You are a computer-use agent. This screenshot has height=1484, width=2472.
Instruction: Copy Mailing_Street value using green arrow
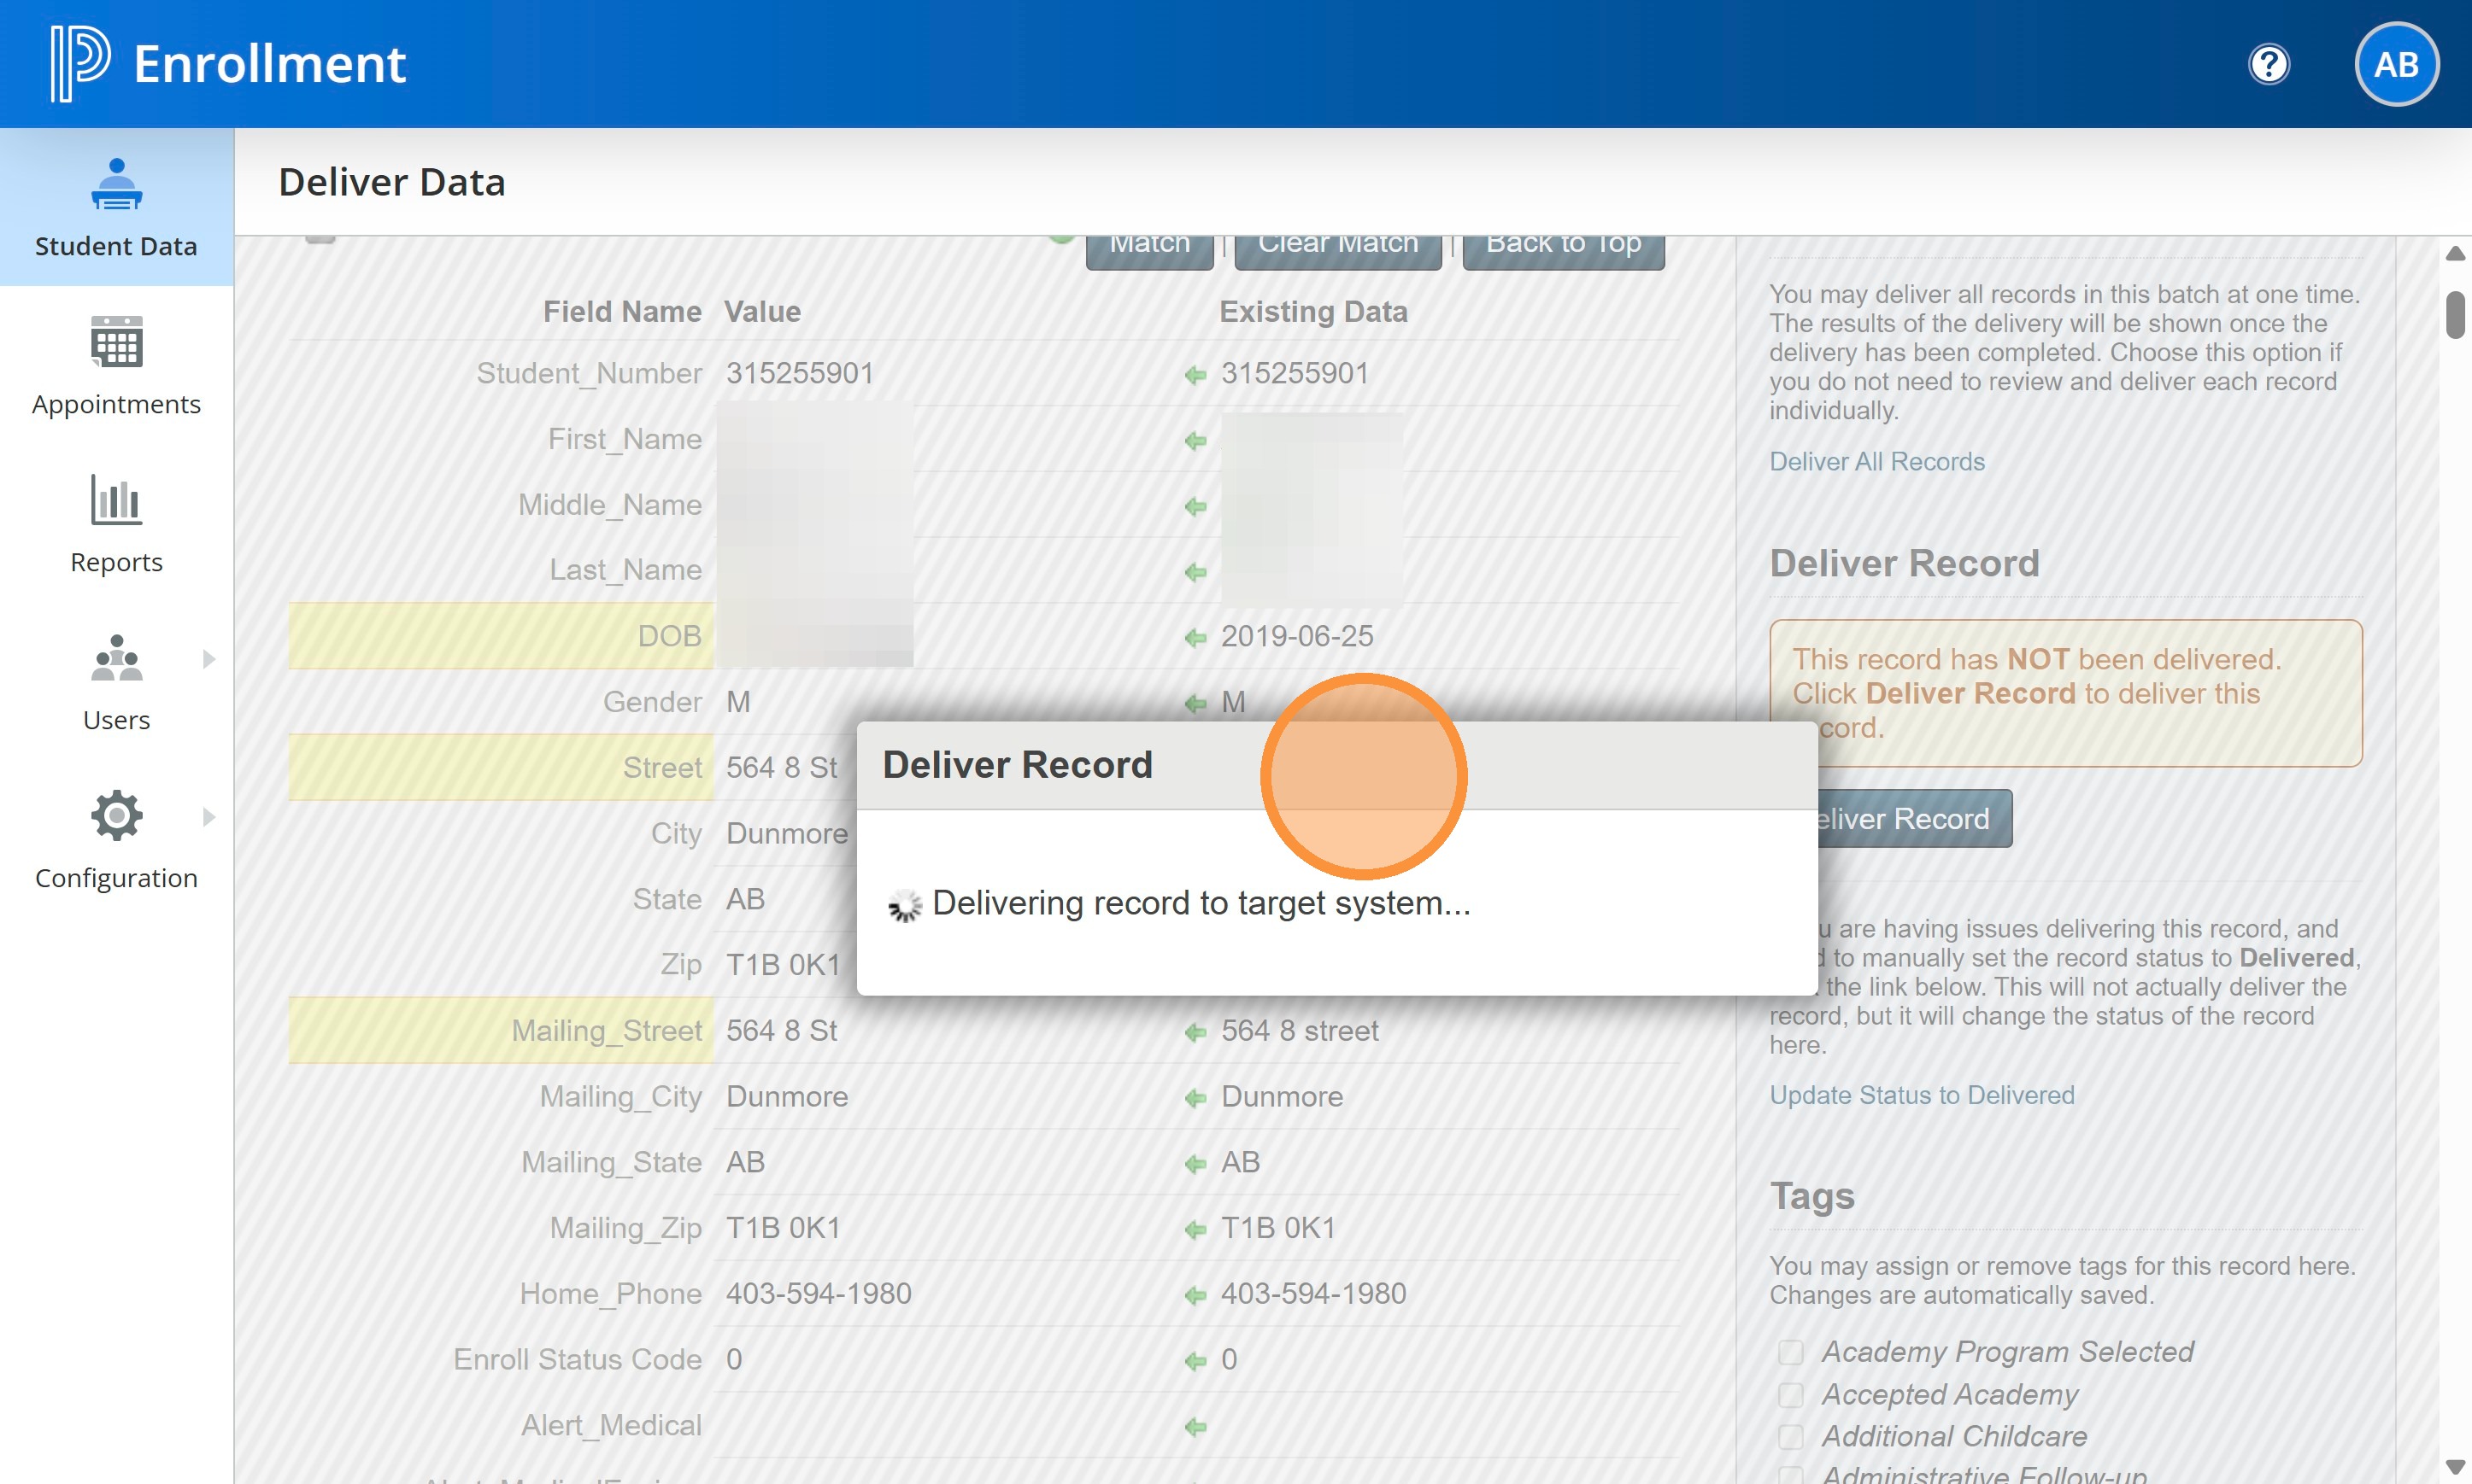coord(1195,1032)
